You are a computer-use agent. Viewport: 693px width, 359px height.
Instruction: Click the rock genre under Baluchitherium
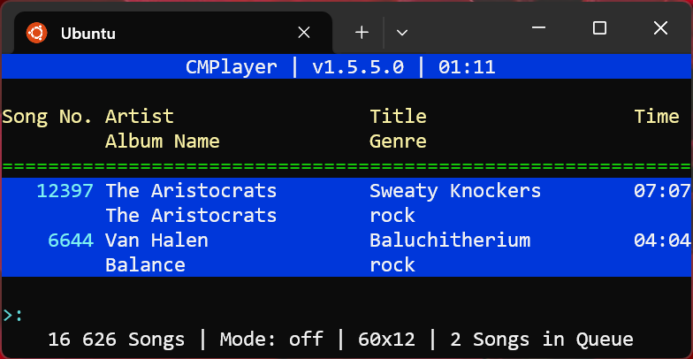392,265
